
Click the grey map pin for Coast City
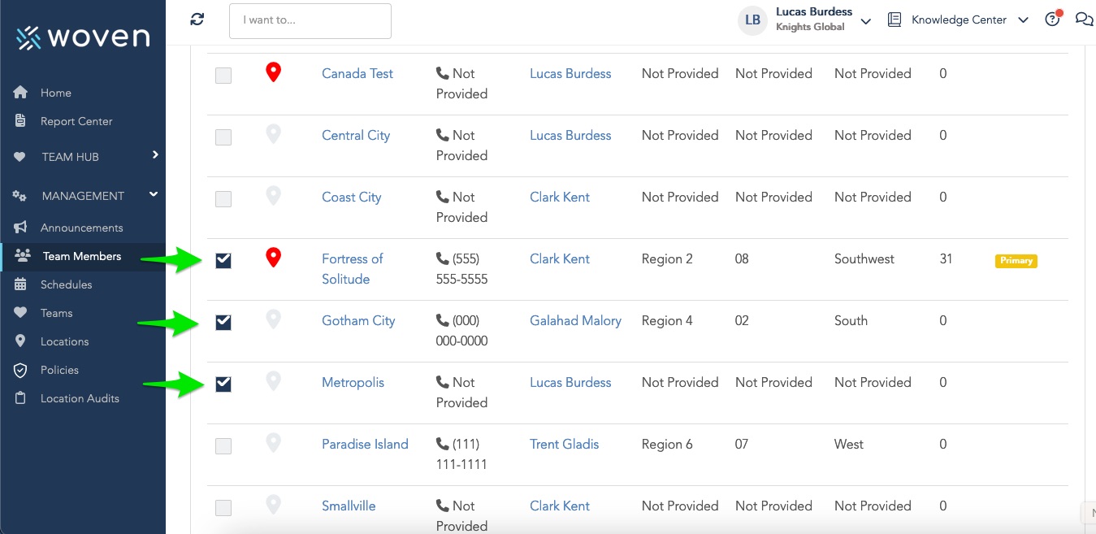274,197
